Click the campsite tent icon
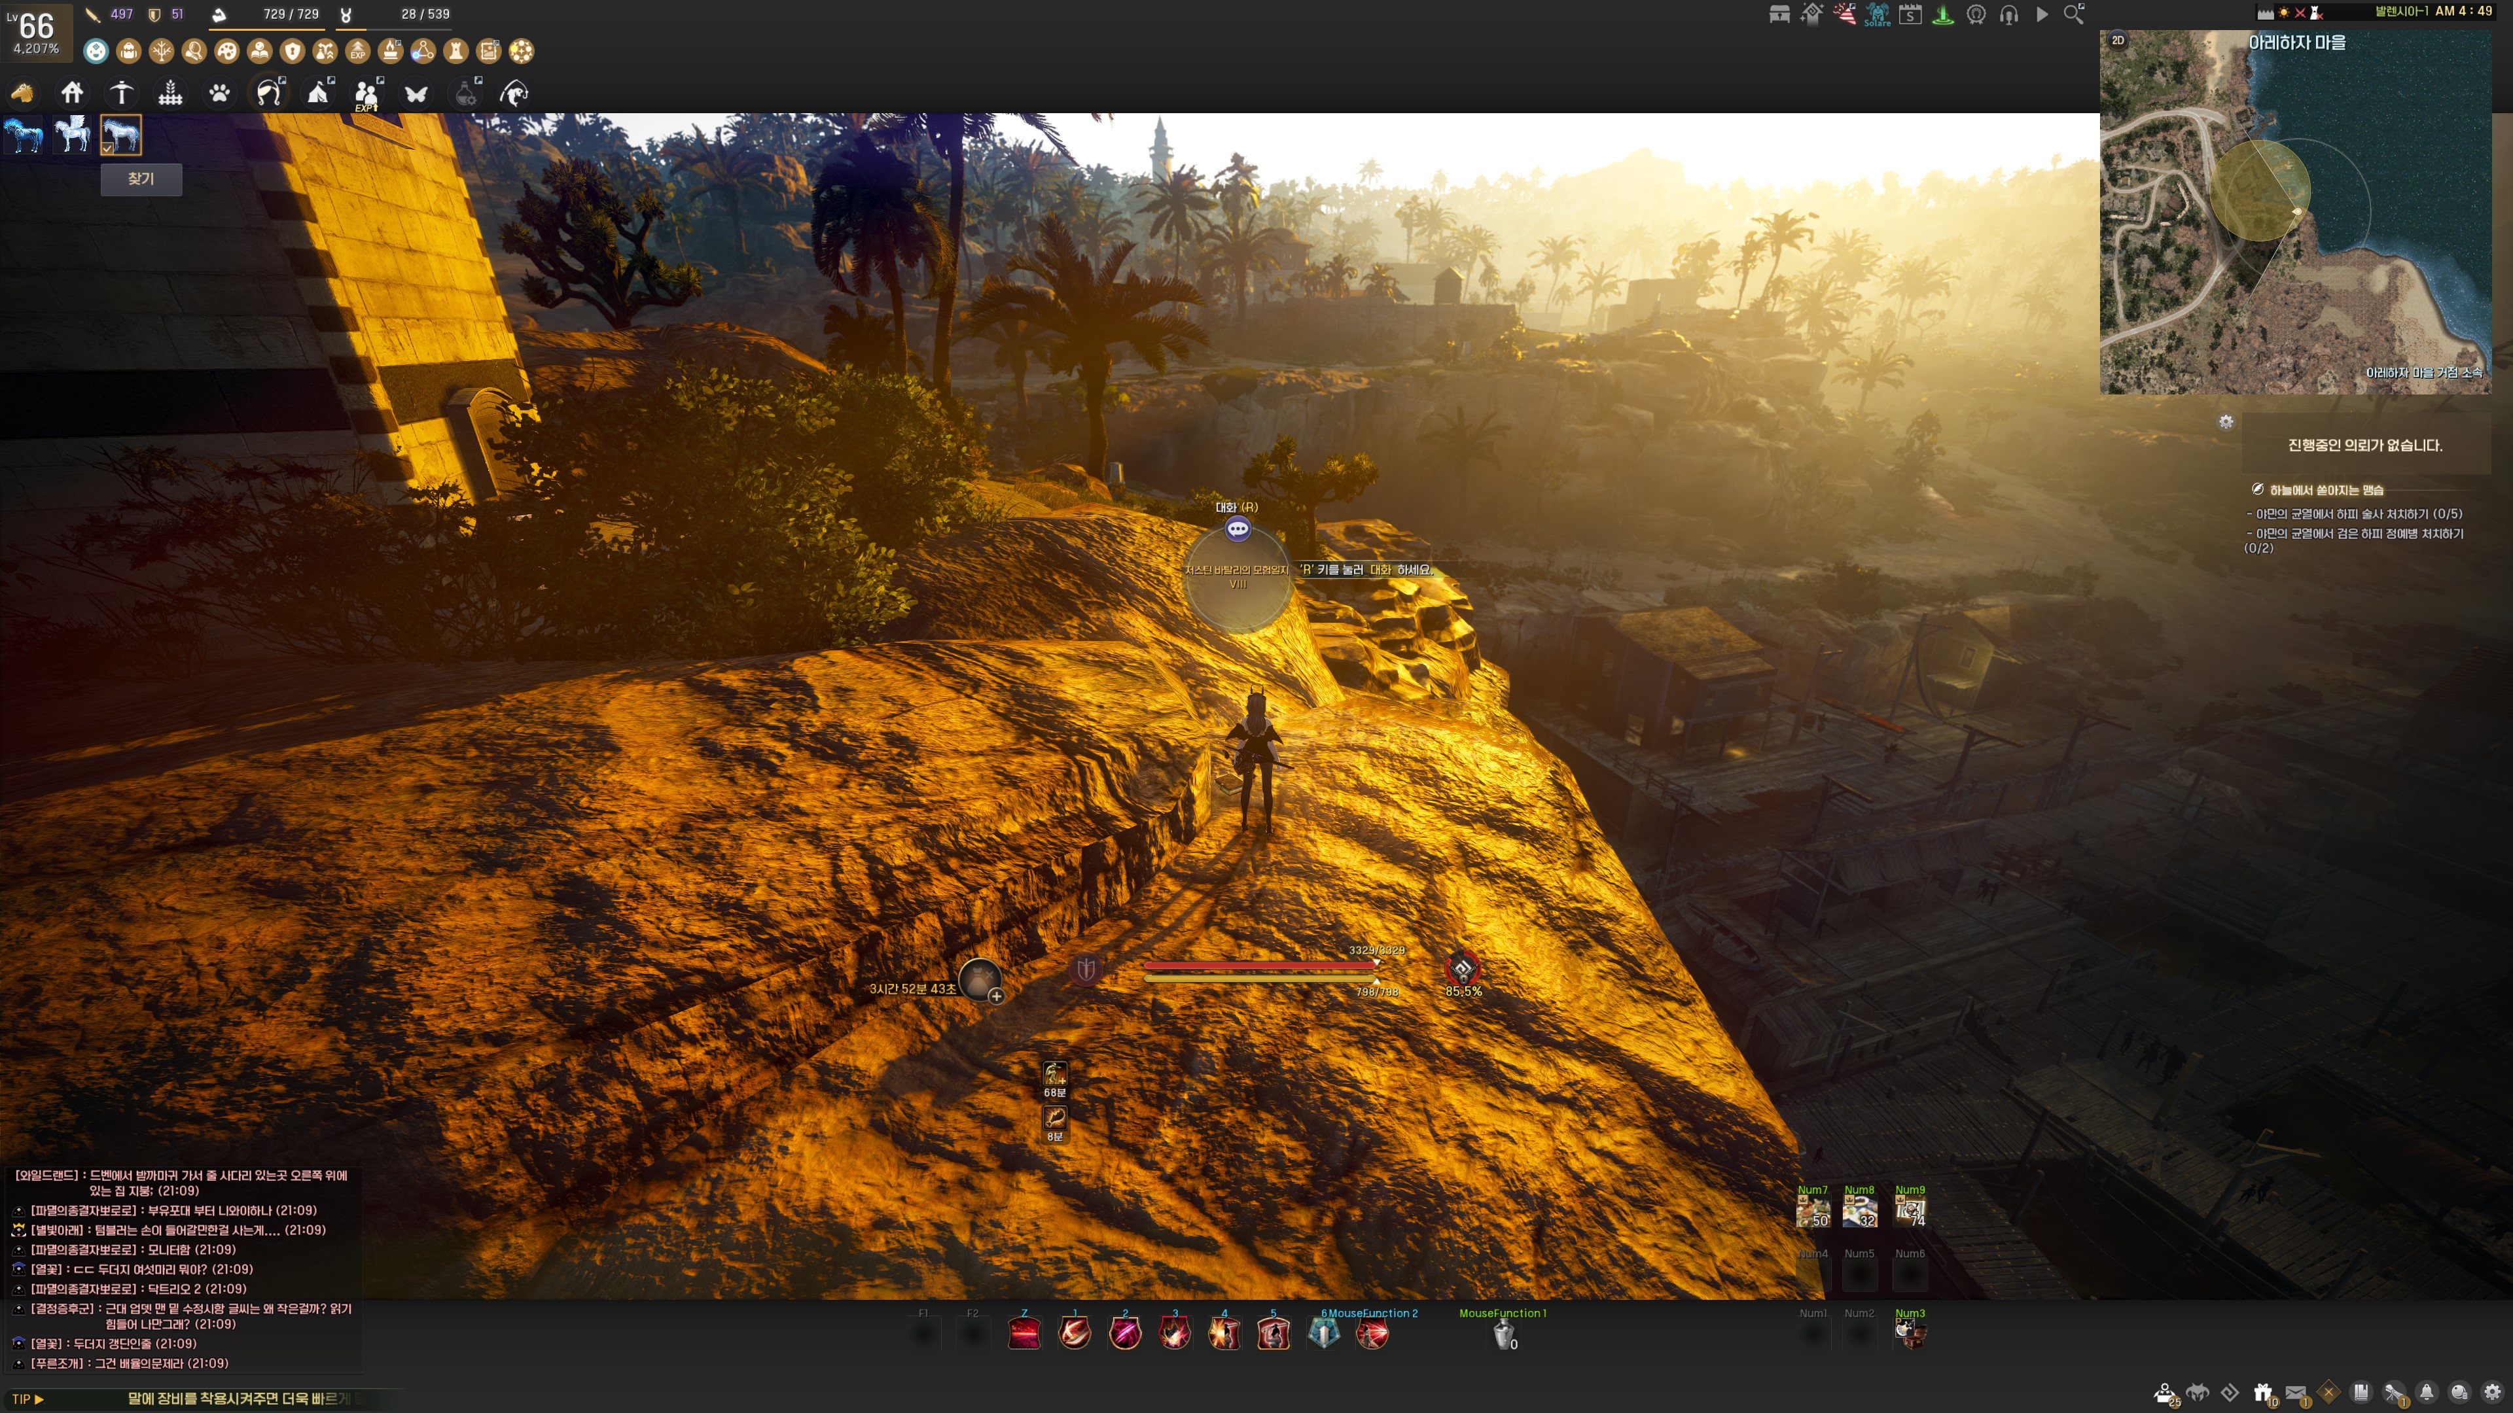The width and height of the screenshot is (2513, 1413). pyautogui.click(x=319, y=93)
